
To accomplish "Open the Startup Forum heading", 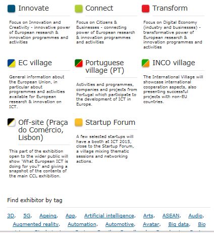I will pyautogui.click(x=110, y=122).
